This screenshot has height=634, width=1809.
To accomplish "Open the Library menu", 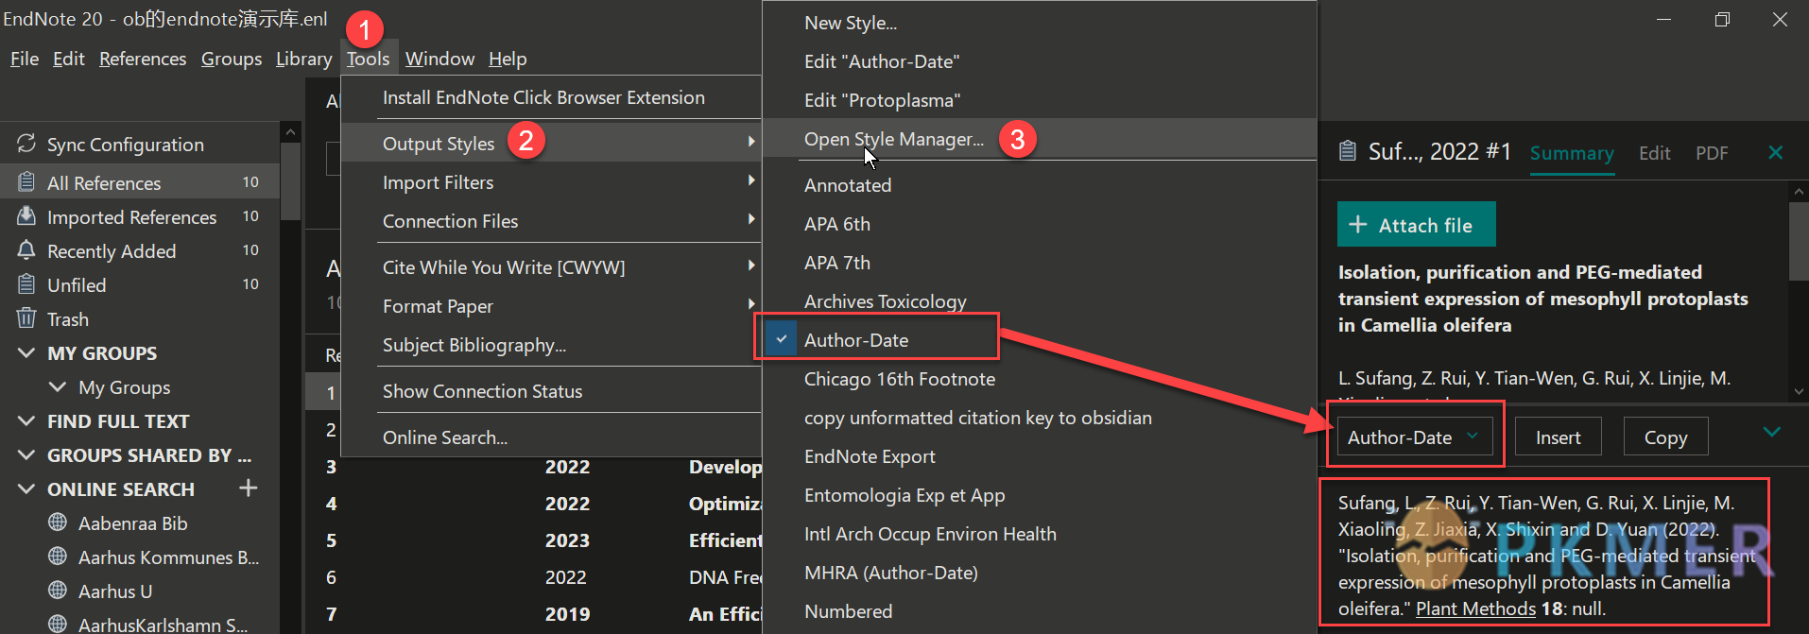I will [x=303, y=59].
